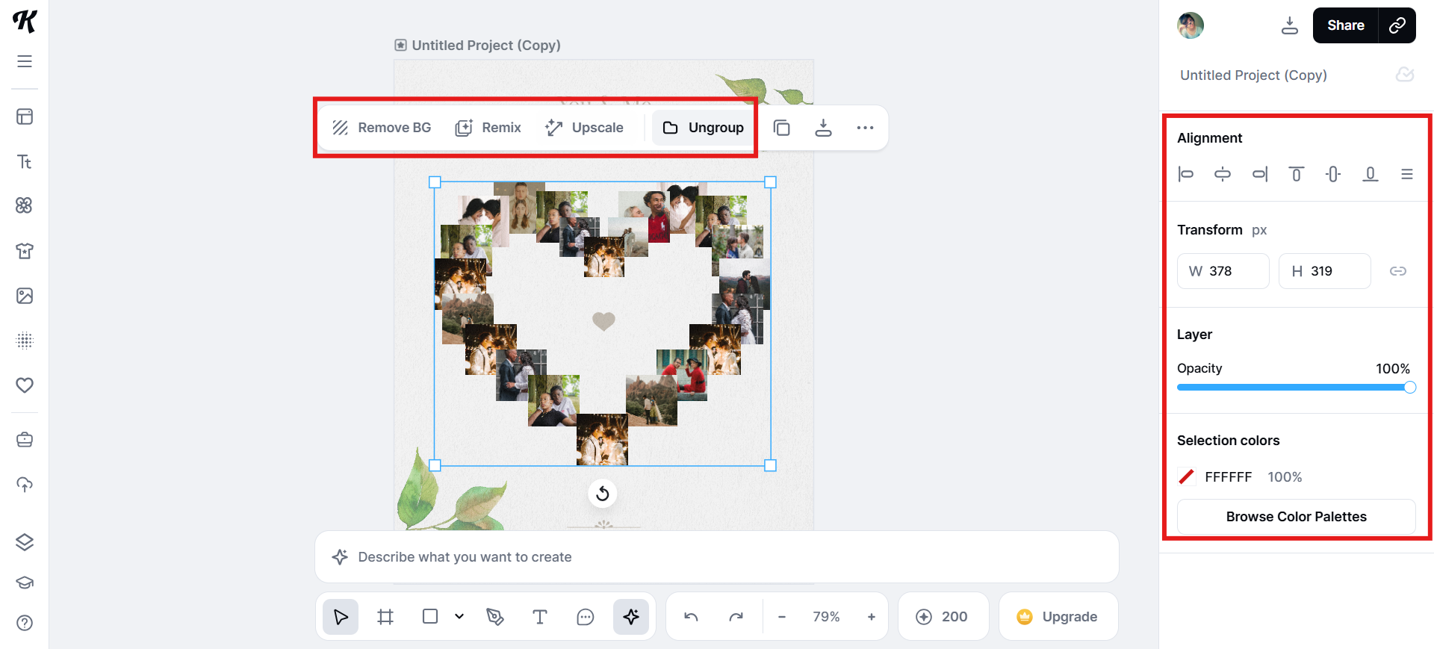Open the FFFFFF selection color swatch
Viewport: 1434px width, 649px height.
pyautogui.click(x=1186, y=476)
